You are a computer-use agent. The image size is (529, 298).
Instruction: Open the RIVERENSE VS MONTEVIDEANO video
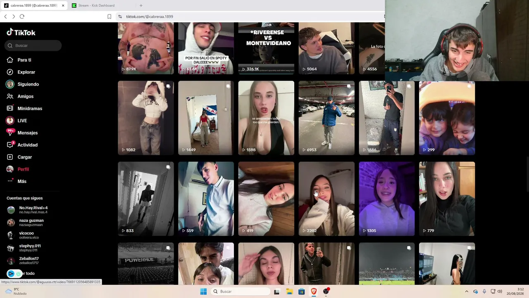click(x=266, y=48)
